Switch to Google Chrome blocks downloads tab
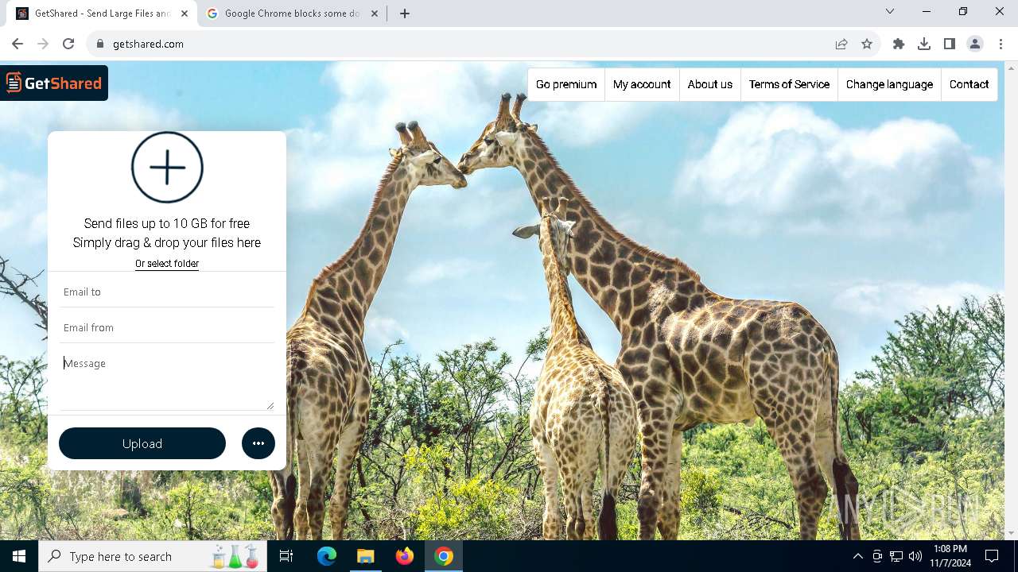1018x572 pixels. (293, 14)
